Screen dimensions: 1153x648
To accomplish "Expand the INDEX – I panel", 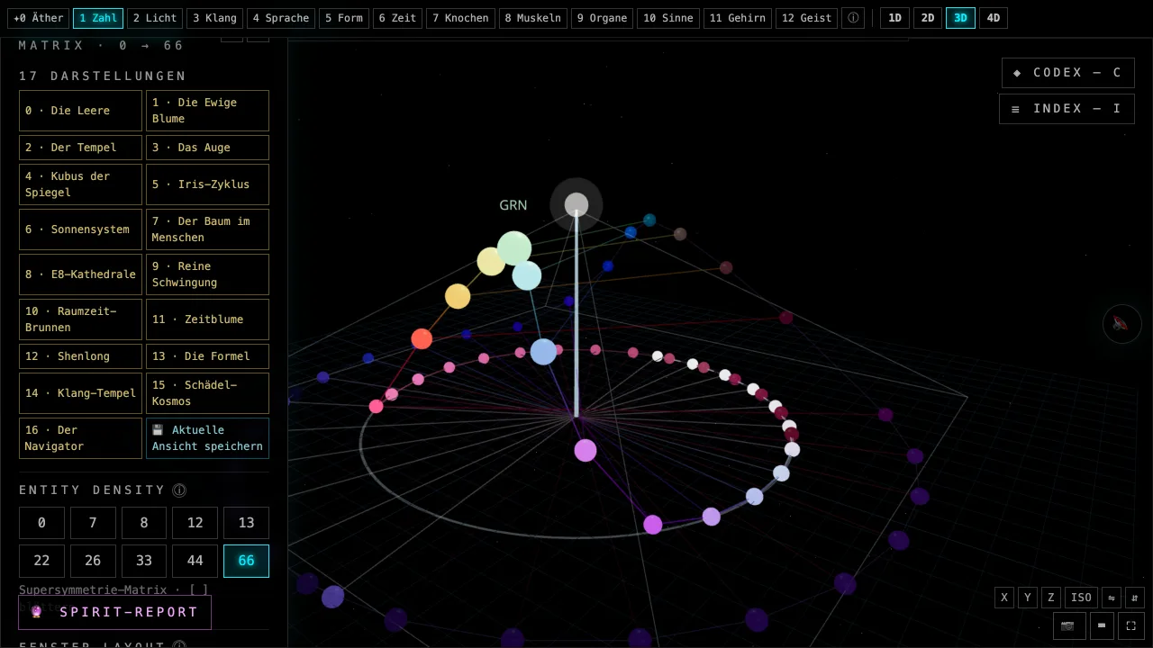I will pos(1067,109).
